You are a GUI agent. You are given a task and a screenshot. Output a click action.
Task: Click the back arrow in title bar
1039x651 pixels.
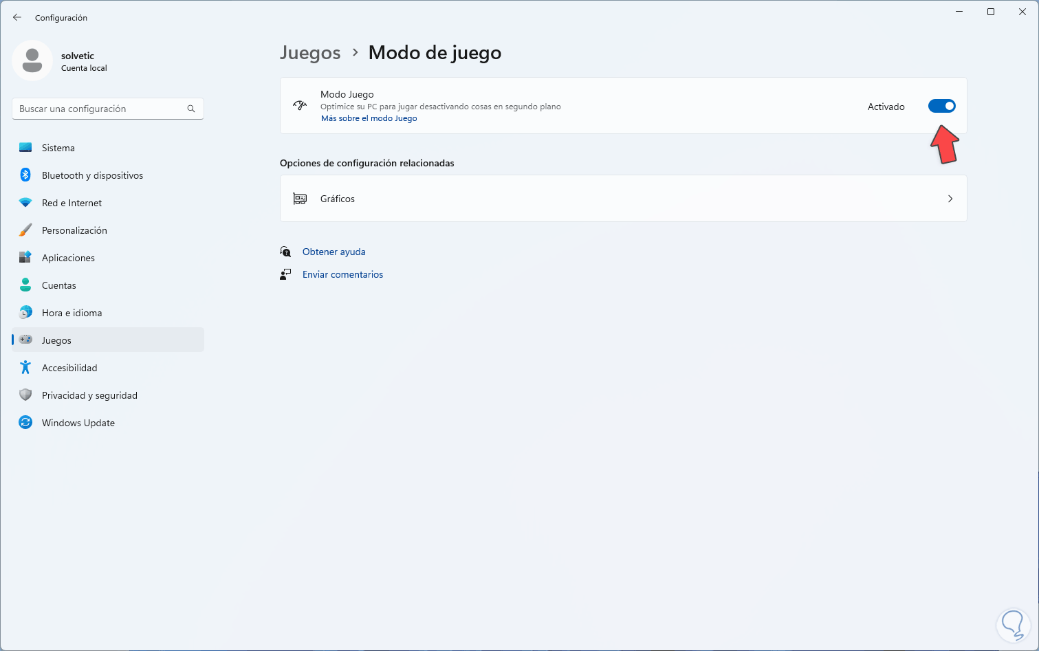coord(17,18)
